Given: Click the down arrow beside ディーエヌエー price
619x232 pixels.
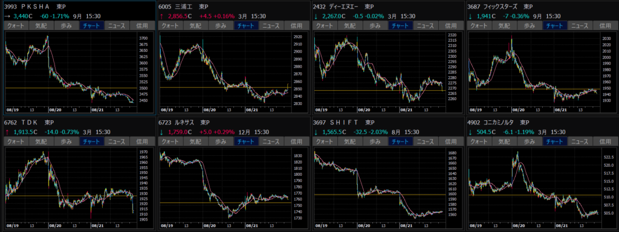Looking at the screenshot, I should (316, 16).
